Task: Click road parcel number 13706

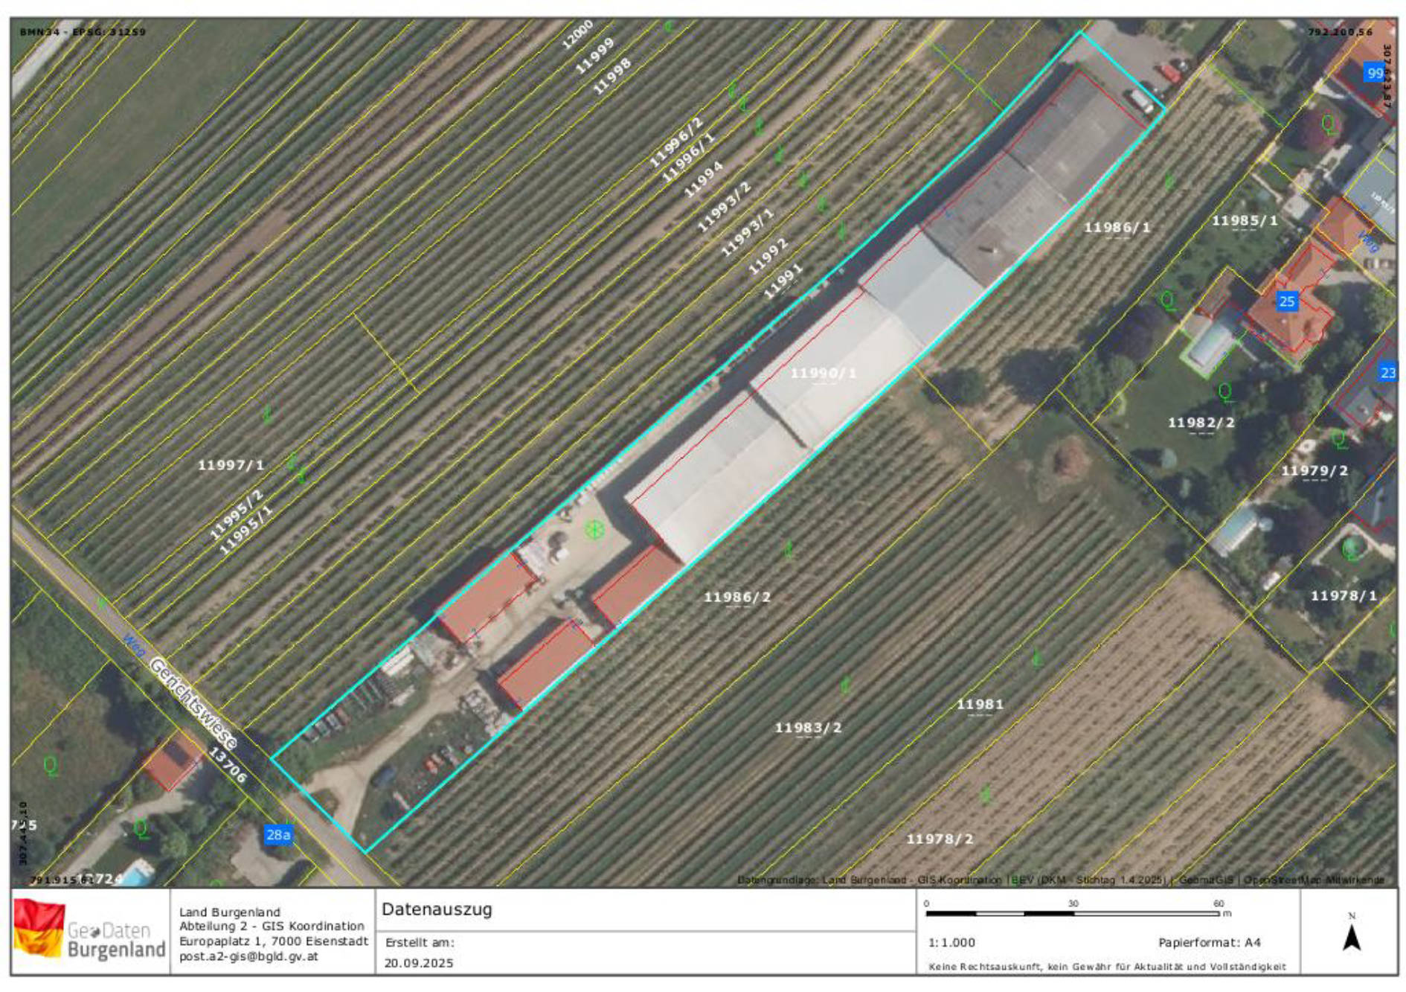Action: 227,765
